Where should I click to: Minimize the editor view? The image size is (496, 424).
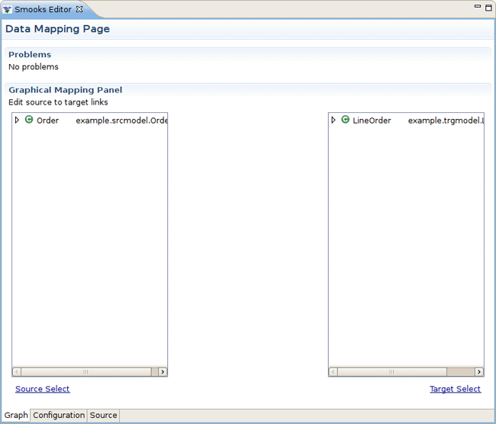click(478, 7)
